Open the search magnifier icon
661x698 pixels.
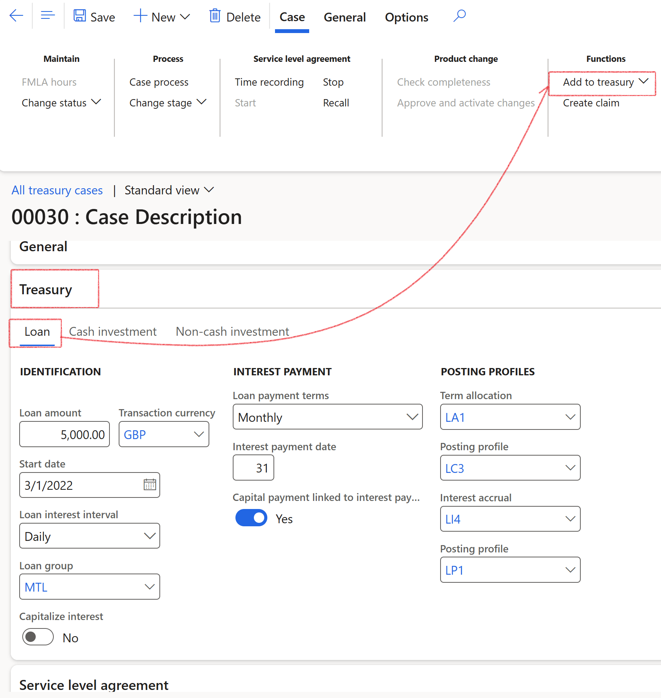(x=459, y=16)
